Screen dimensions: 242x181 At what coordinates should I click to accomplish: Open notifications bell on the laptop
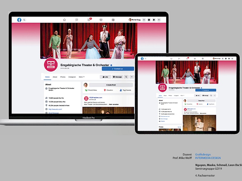click(x=154, y=20)
